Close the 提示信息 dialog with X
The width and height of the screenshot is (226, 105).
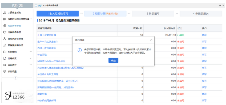pyautogui.click(x=151, y=40)
